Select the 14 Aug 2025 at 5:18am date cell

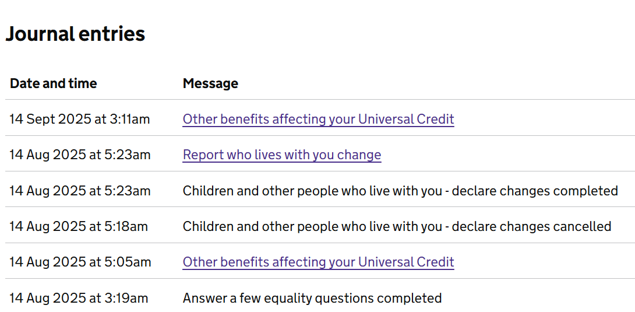click(79, 226)
